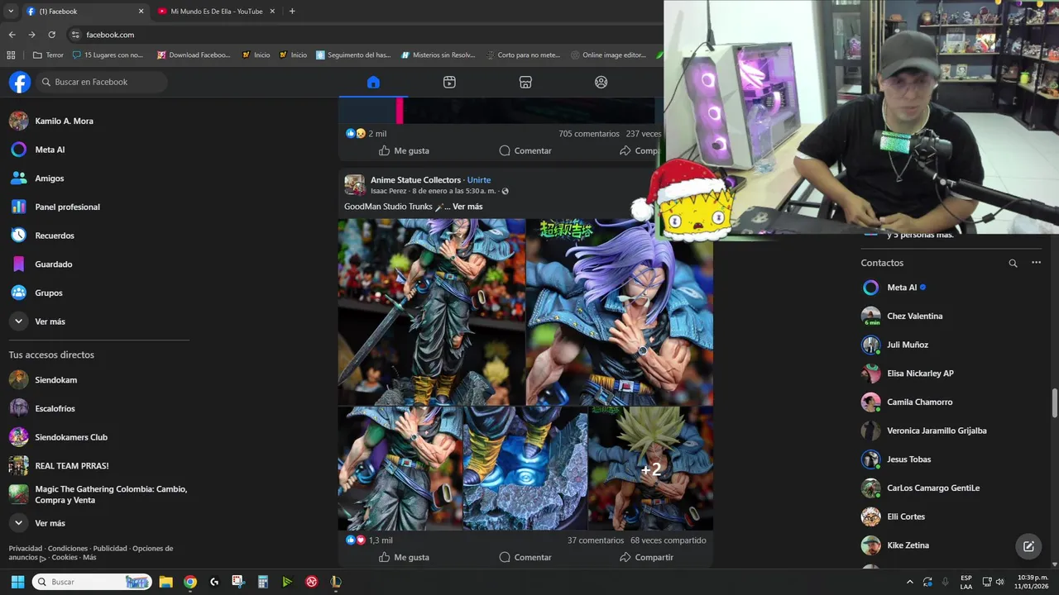Comment on the Trunks statue post
The width and height of the screenshot is (1059, 595).
(x=525, y=557)
